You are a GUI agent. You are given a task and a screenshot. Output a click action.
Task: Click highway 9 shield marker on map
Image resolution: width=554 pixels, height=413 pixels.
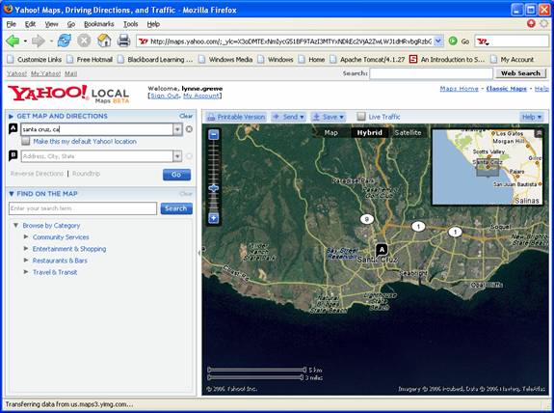pos(367,219)
